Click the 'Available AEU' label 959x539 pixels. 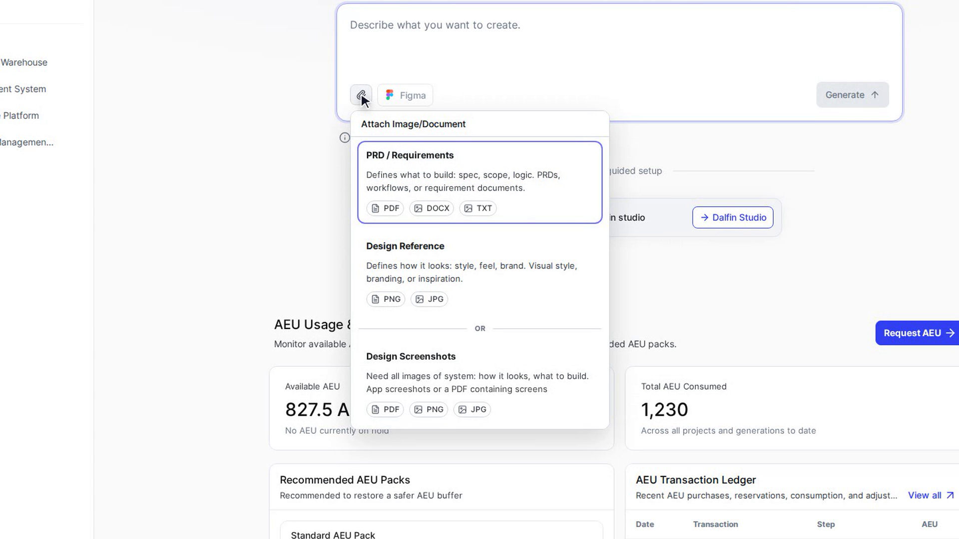point(312,386)
